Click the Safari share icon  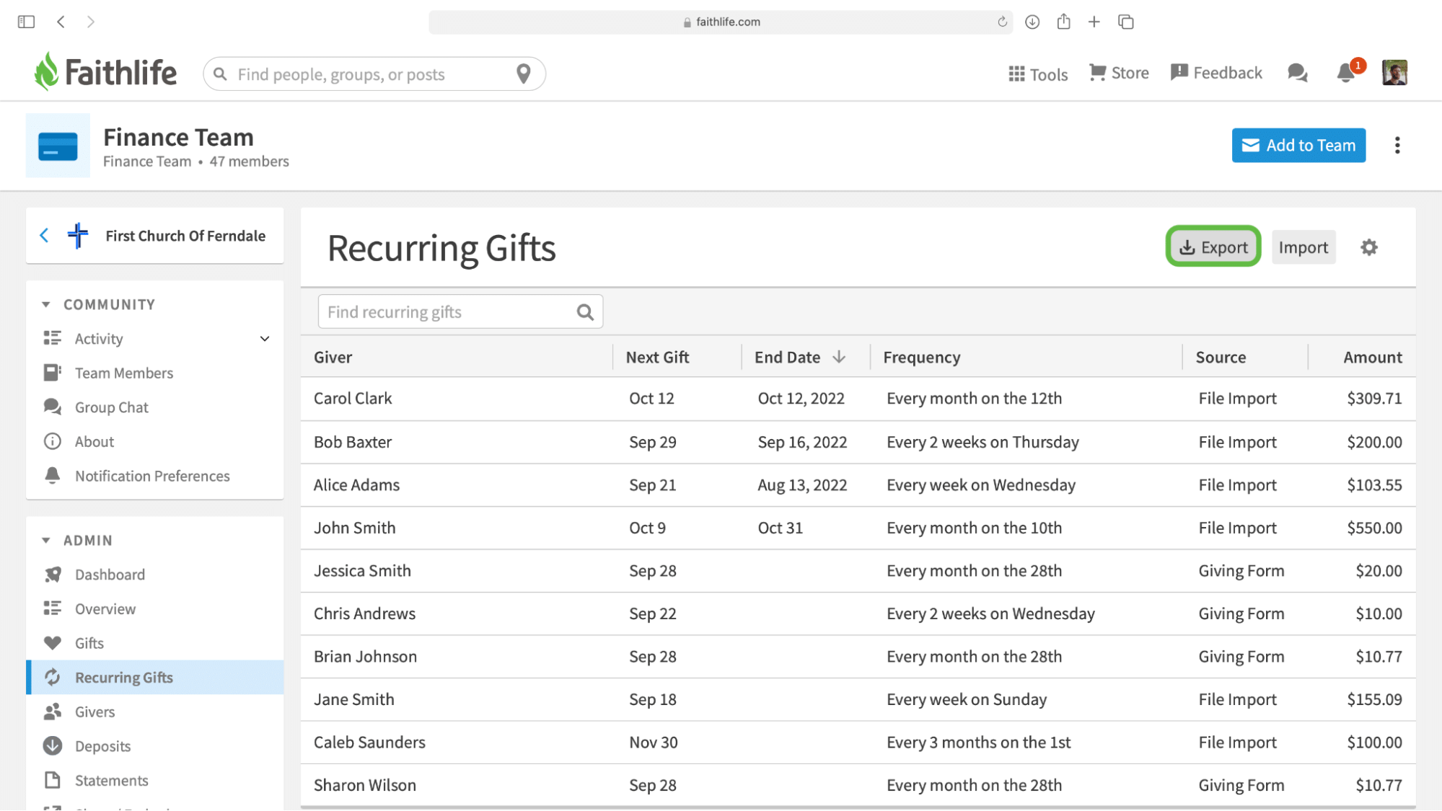pyautogui.click(x=1063, y=22)
